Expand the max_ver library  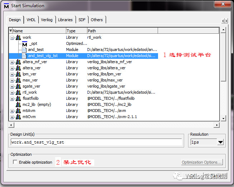pos(12,81)
